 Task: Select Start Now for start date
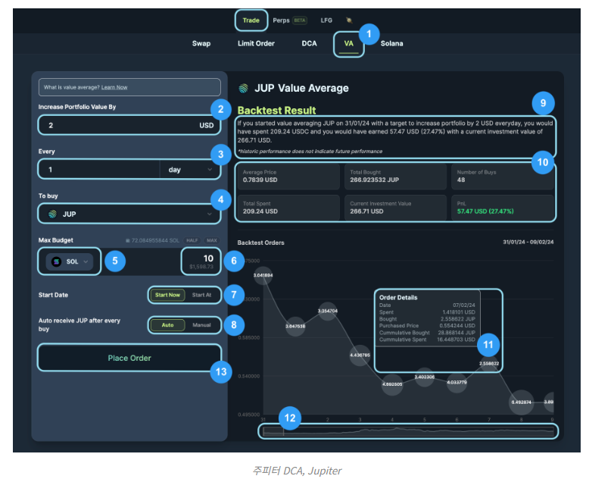point(167,294)
